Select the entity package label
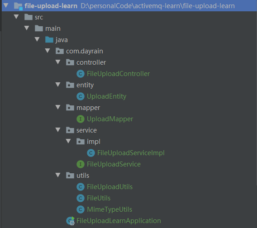 click(x=85, y=85)
